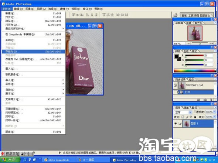Click the navigator image thumbnail preview
Viewport: 218px width, 163px height.
(195, 33)
